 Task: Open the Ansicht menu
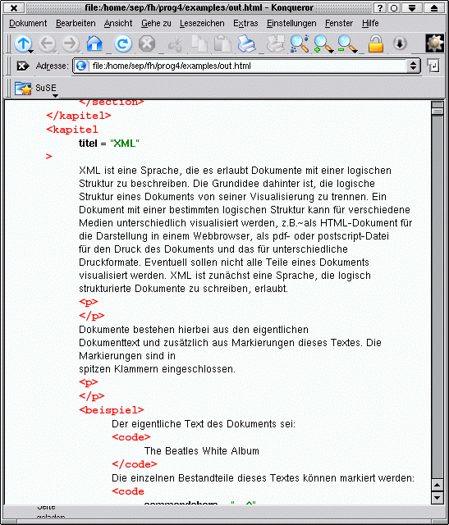(118, 24)
